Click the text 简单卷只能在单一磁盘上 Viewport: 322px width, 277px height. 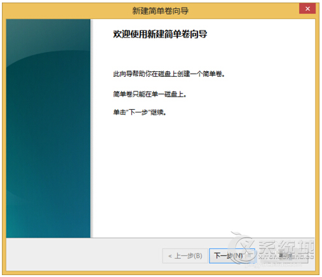[150, 94]
